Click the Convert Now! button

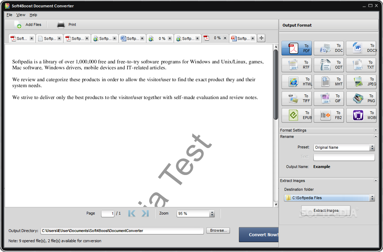[259, 234]
